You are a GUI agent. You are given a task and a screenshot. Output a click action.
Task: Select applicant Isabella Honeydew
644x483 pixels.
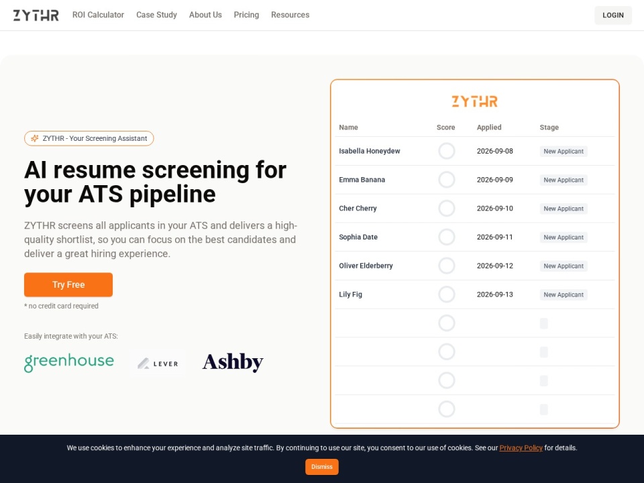click(369, 151)
